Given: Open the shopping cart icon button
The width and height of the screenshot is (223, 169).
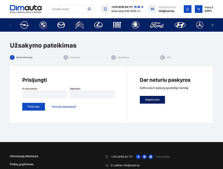Looking at the screenshot, I should click(199, 9).
